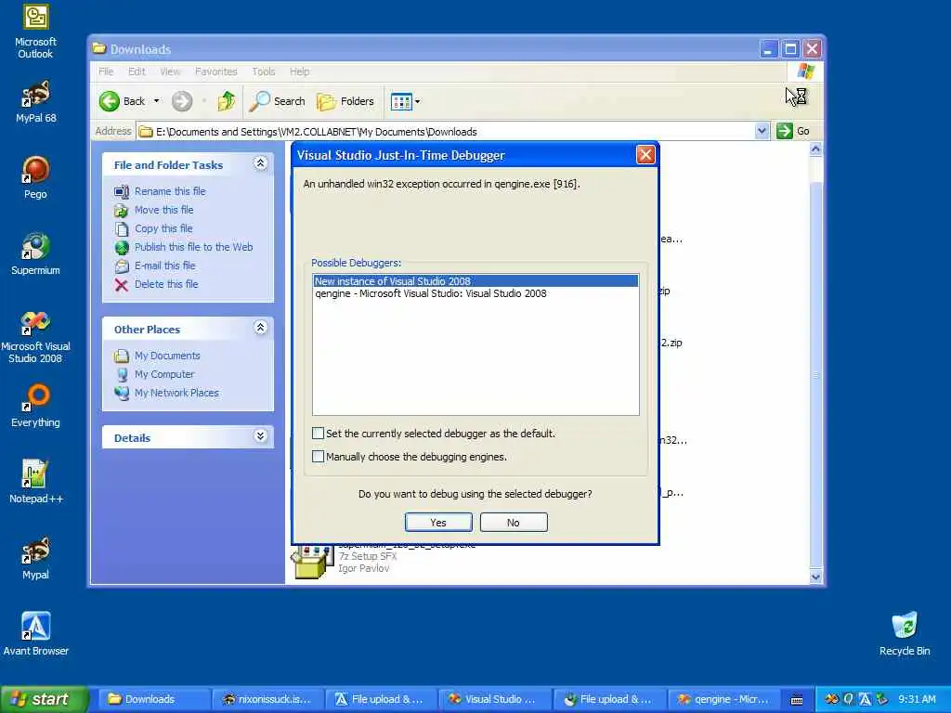Image resolution: width=951 pixels, height=713 pixels.
Task: Click the Back arrow in Downloads toolbar
Action: point(122,101)
